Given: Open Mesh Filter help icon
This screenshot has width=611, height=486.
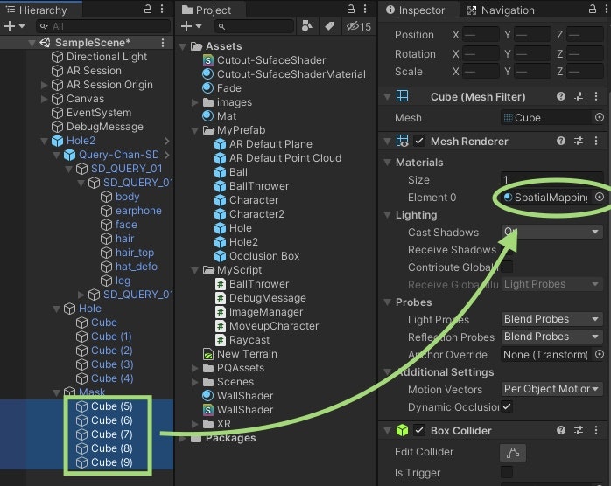Looking at the screenshot, I should [561, 96].
